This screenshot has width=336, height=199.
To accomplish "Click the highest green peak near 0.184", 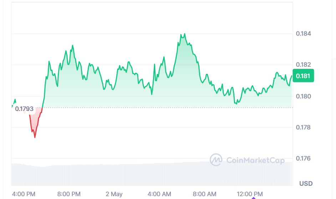I will 184,34.
